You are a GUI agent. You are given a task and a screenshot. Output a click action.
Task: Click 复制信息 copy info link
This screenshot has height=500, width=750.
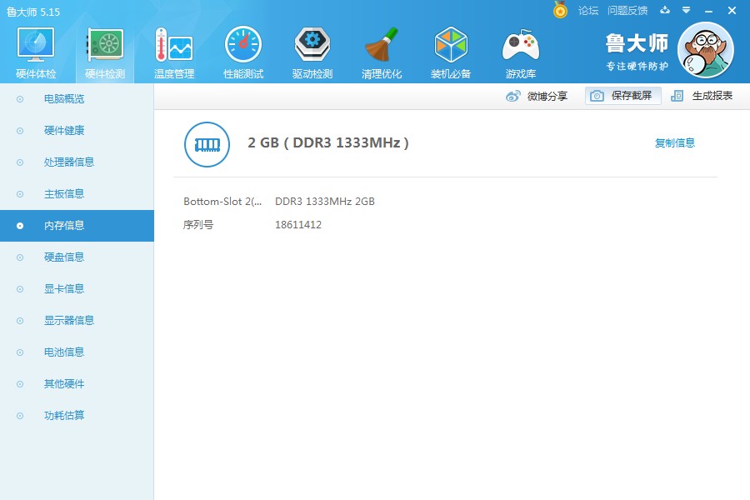tap(675, 143)
